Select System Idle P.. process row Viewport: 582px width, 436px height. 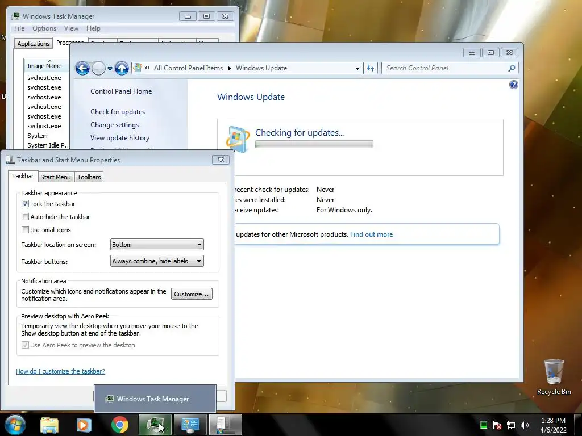(x=47, y=145)
